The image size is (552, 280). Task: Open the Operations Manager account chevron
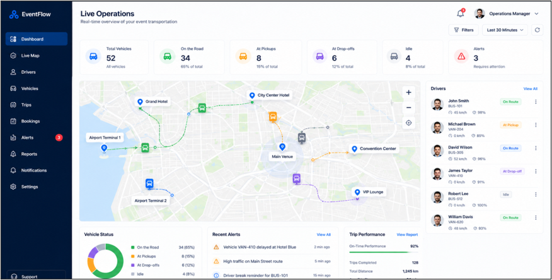click(x=536, y=14)
